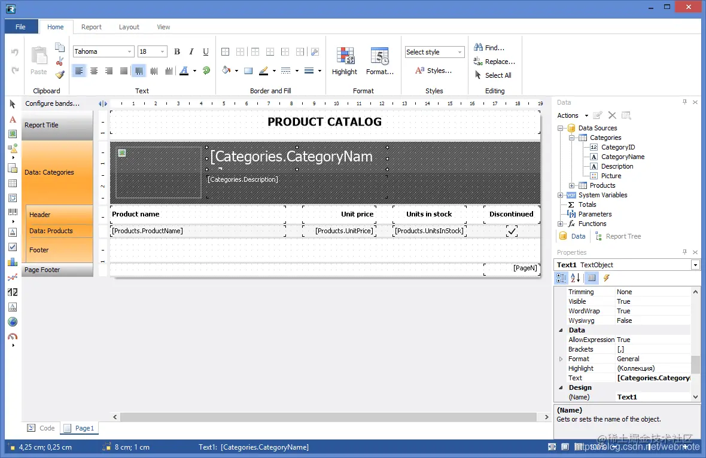706x458 pixels.
Task: Sort properties alphabetically
Action: pyautogui.click(x=576, y=278)
